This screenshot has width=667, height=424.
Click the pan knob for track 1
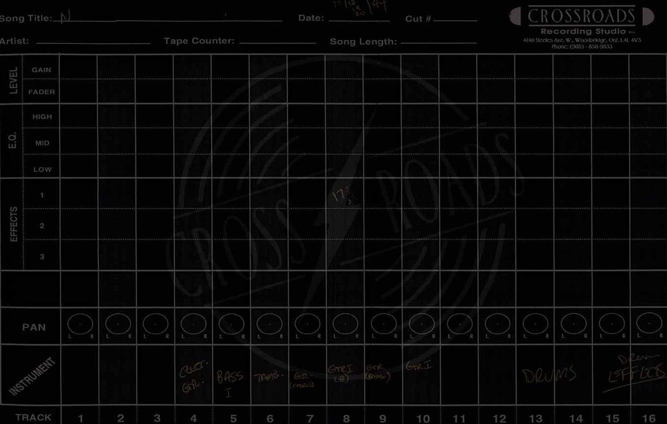[x=80, y=324]
